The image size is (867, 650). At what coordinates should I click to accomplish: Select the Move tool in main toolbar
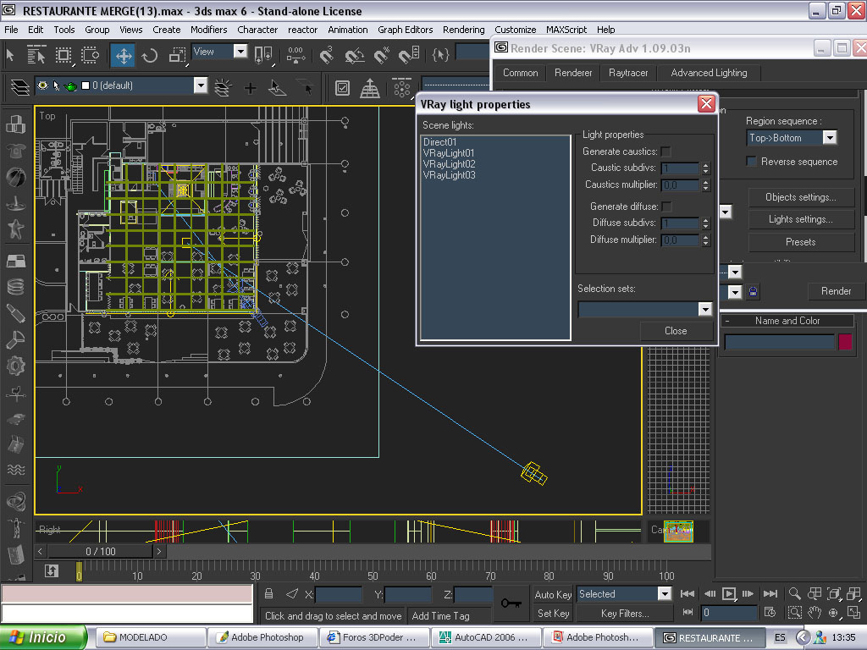pos(123,55)
